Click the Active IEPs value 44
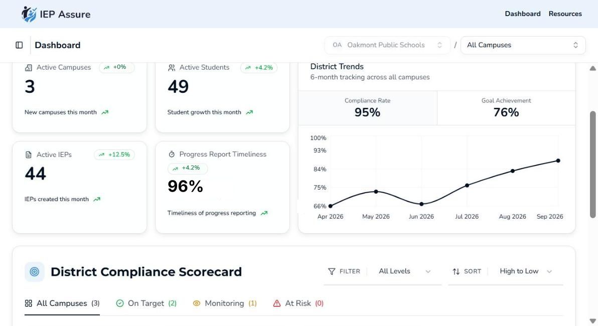 click(36, 174)
